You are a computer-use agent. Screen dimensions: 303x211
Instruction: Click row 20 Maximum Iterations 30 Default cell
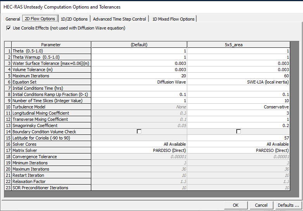139,169
